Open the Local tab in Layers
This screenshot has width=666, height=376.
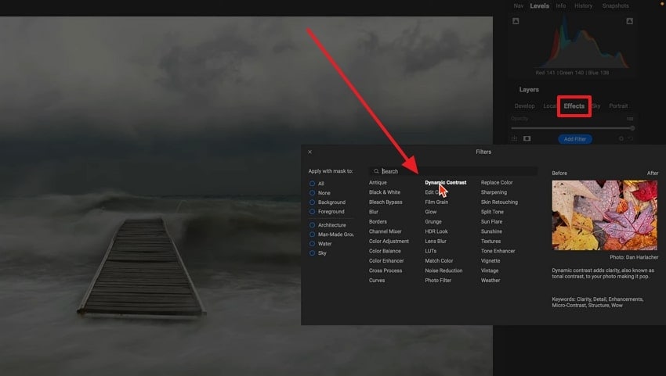pyautogui.click(x=549, y=106)
